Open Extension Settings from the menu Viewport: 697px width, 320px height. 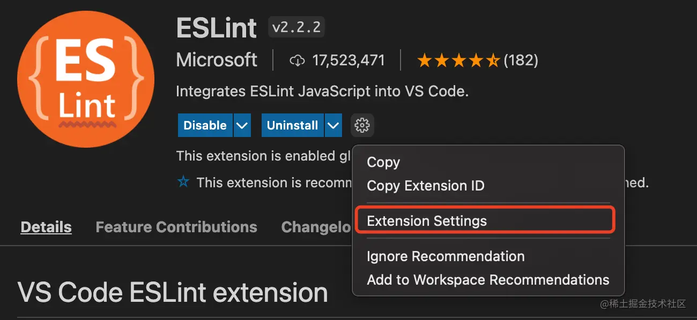(427, 221)
